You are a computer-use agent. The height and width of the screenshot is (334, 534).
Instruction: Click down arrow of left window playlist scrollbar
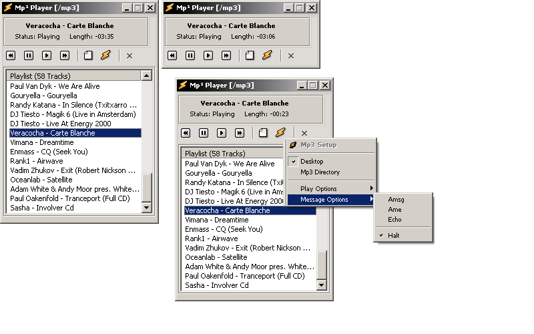click(147, 208)
